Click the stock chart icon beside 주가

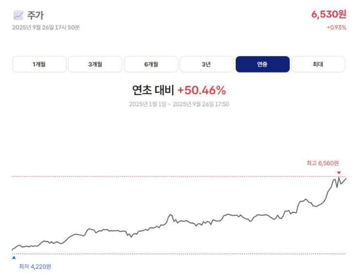click(x=18, y=15)
